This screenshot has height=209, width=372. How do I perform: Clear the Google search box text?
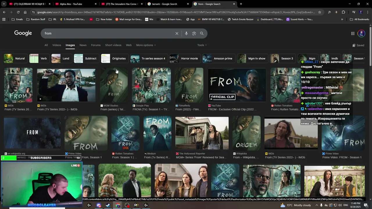pos(177,33)
